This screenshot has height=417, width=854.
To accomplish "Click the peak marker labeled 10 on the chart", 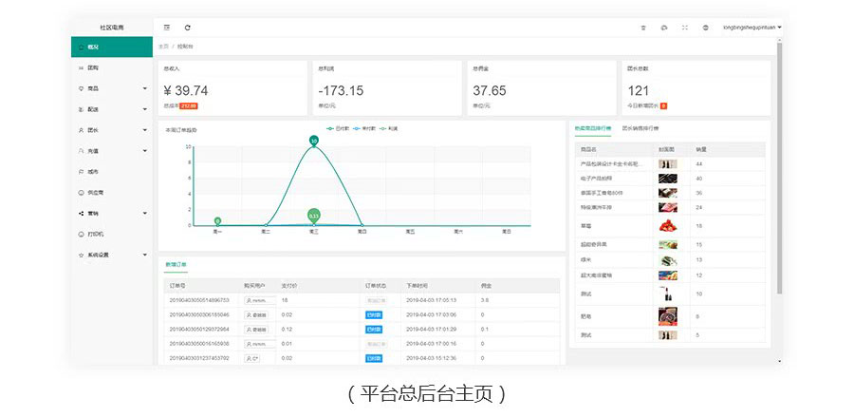I will pos(314,141).
